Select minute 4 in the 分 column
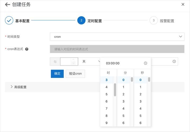Viewport: 190px width, 132px height. point(123,109)
